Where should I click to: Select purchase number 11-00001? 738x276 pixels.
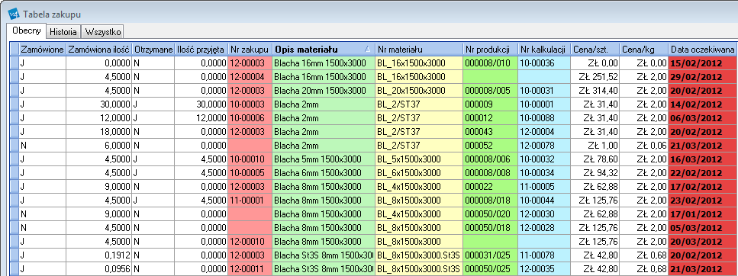250,200
